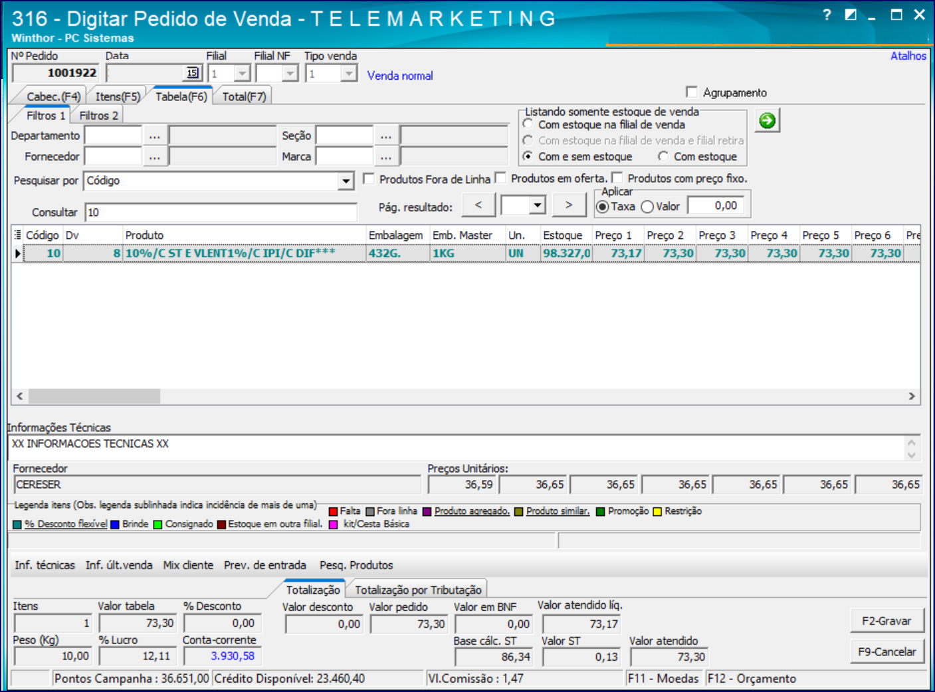
Task: Open the Total(F7) tab
Action: tap(244, 97)
